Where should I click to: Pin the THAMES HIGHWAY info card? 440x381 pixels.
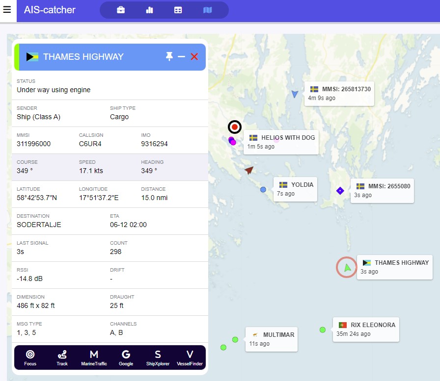[x=169, y=57]
